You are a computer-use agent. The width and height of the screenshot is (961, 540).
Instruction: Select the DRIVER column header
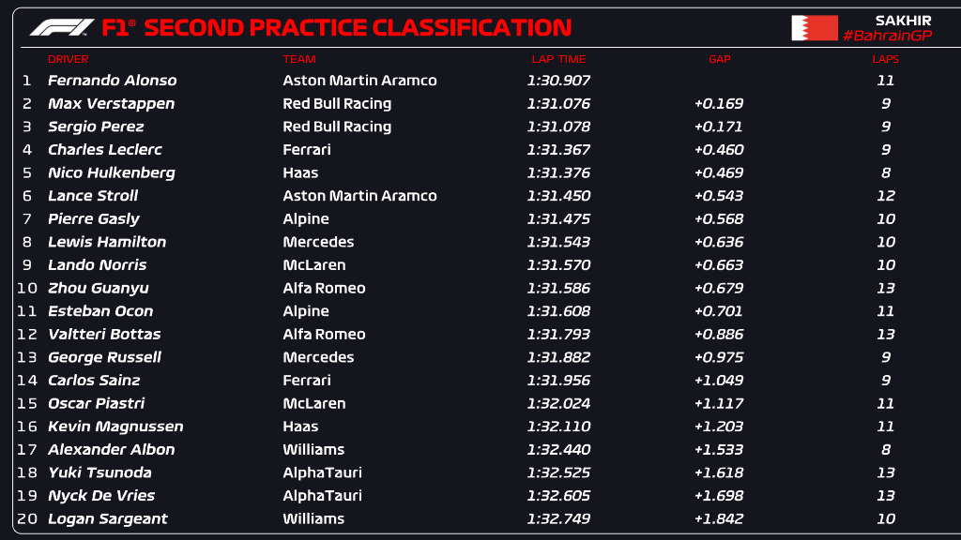68,59
